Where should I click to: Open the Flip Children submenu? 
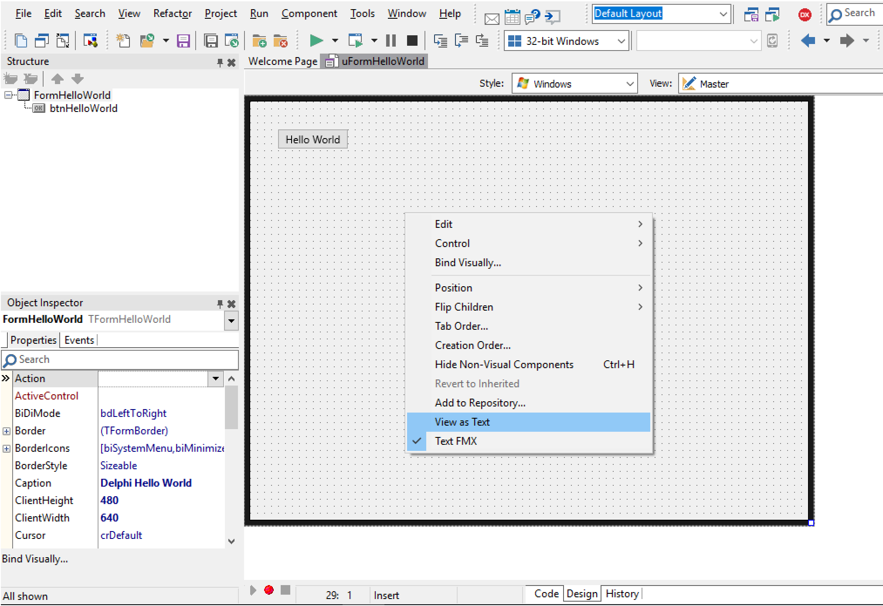click(529, 307)
